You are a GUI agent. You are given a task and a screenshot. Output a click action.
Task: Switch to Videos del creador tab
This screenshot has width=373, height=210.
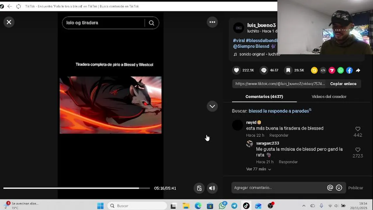329,97
